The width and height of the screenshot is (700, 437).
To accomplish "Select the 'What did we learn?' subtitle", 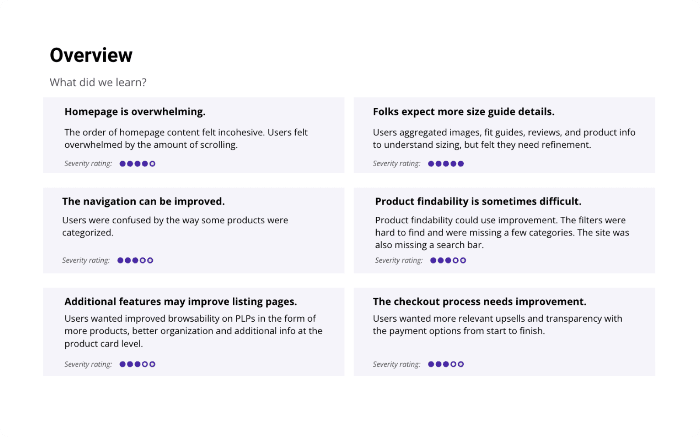I will (98, 83).
